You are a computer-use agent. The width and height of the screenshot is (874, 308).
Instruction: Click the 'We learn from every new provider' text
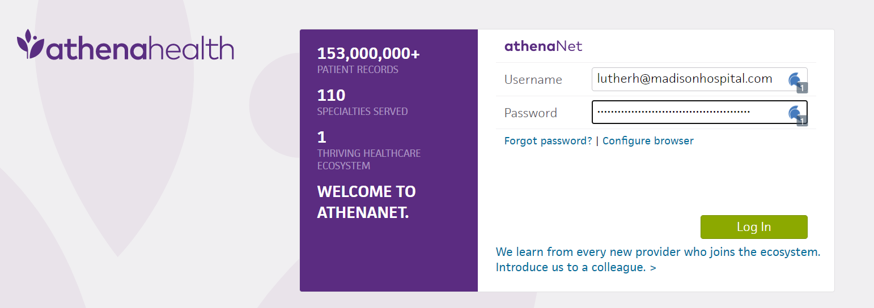658,252
